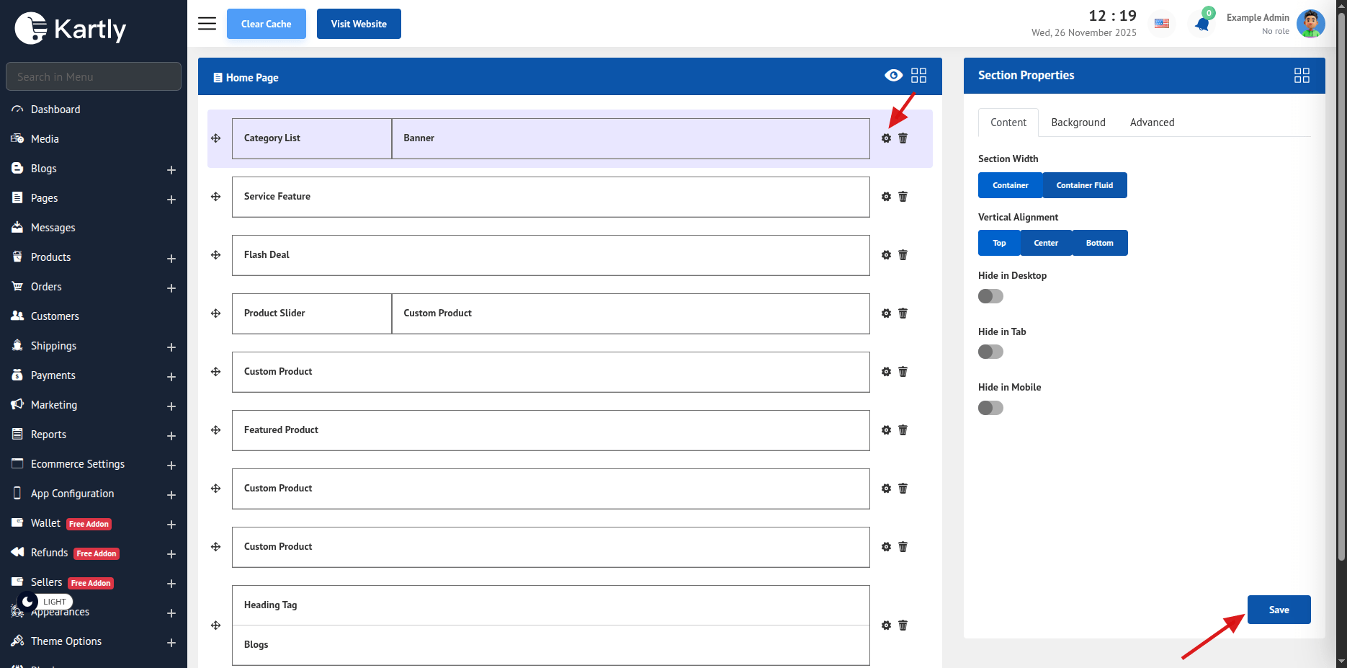Open settings gear for Service Feature section
This screenshot has height=668, width=1347.
point(886,197)
